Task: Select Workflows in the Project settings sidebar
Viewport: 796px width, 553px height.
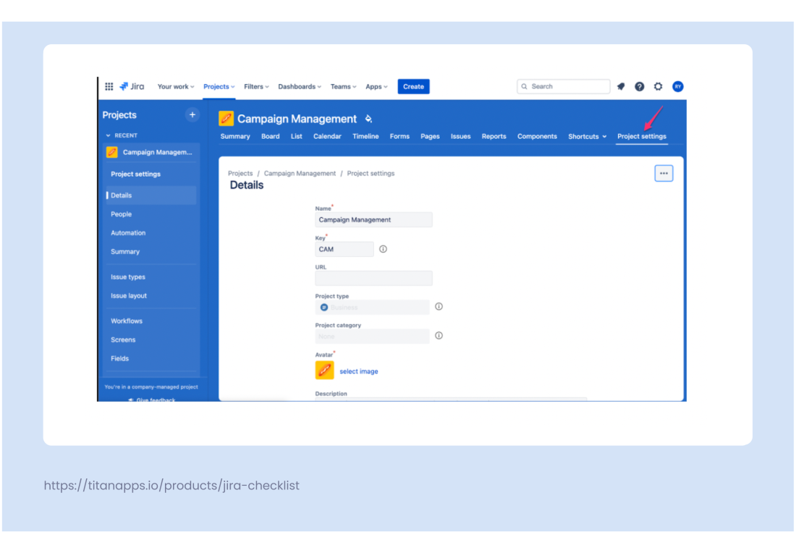Action: (127, 321)
